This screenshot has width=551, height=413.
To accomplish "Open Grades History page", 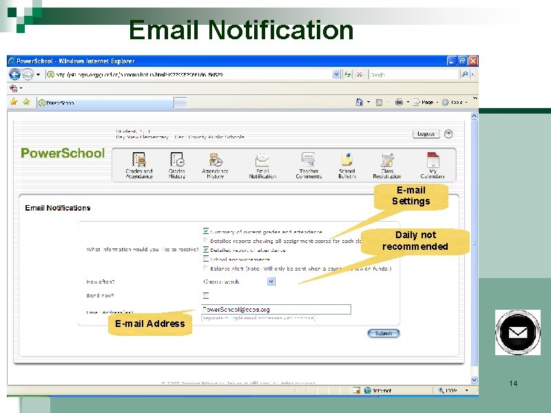I will click(177, 165).
